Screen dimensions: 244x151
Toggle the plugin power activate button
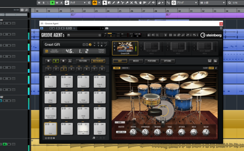coord(42,28)
